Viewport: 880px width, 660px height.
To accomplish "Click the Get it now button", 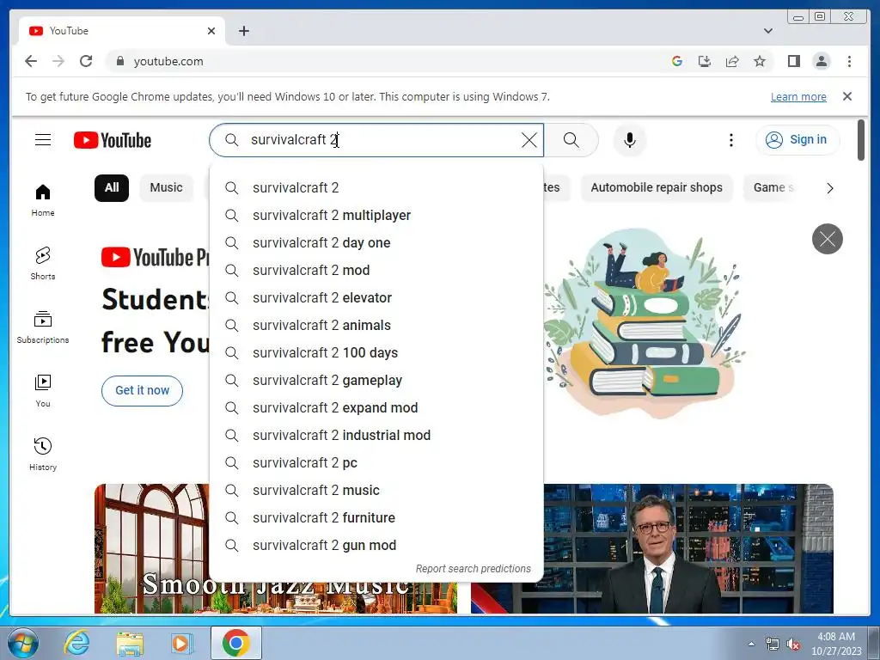I will (142, 391).
